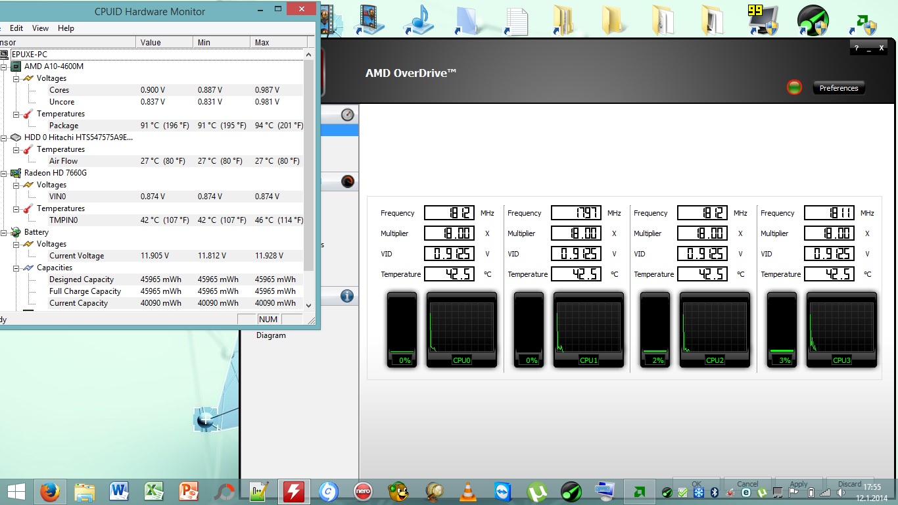Screen dimensions: 898x505
Task: Open the blue info icon in the OverDrive sidebar
Action: (348, 297)
